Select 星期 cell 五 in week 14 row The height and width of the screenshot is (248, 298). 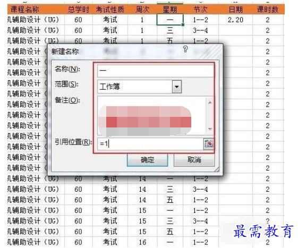(x=170, y=200)
